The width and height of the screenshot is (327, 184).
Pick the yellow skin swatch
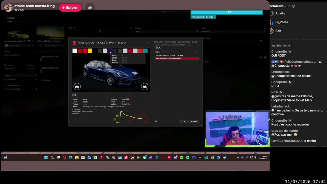pos(90,51)
